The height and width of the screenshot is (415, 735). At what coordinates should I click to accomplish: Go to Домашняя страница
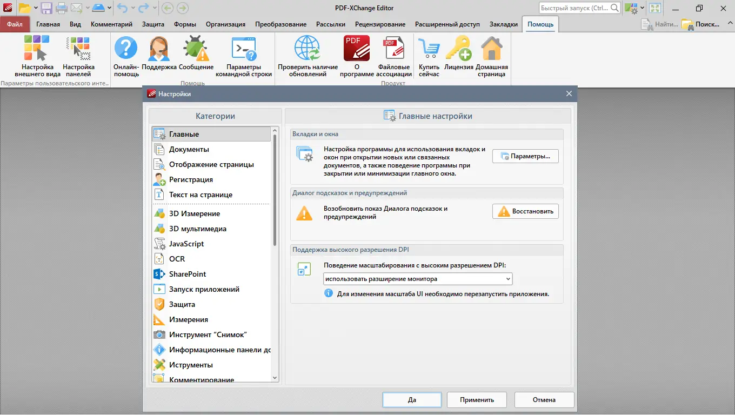click(492, 56)
